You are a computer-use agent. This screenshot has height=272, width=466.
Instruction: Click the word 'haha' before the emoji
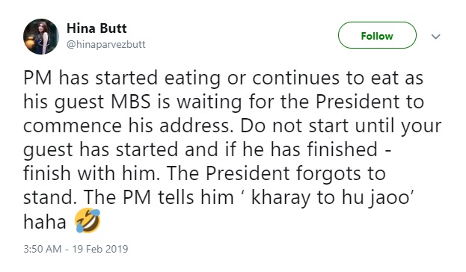[x=45, y=222]
